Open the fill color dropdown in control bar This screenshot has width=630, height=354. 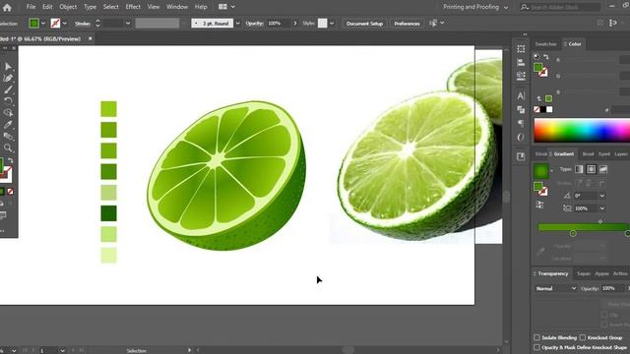coord(43,24)
